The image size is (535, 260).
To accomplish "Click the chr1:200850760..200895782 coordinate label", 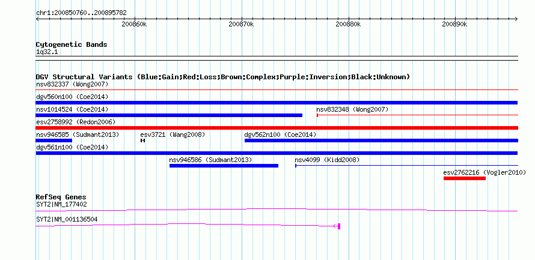I will point(81,13).
